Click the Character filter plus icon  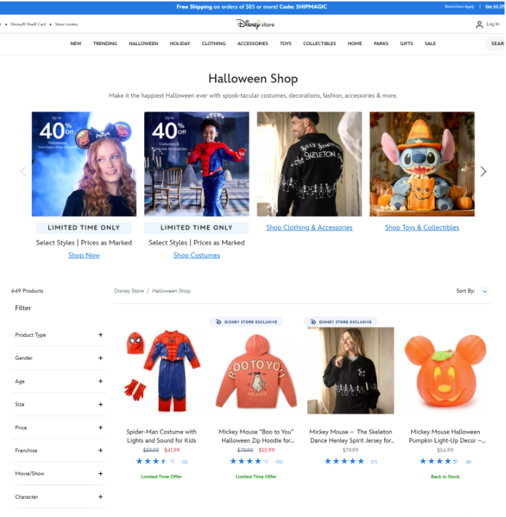click(101, 497)
